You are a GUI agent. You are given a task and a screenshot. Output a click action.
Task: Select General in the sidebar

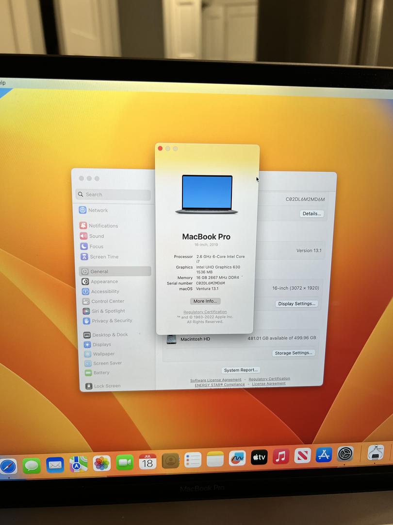tap(115, 272)
